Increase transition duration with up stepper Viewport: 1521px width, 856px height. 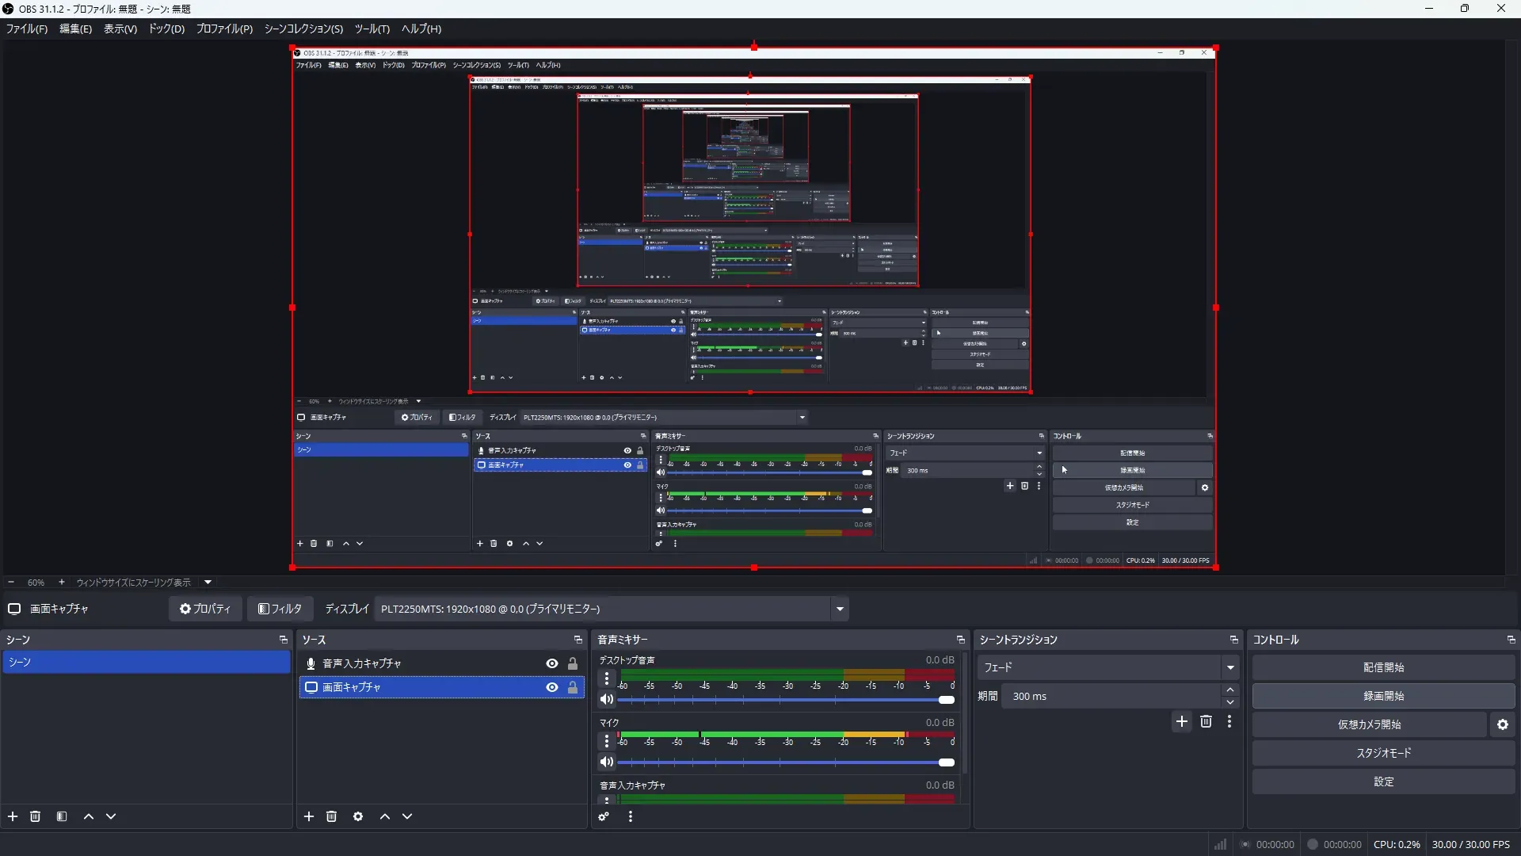tap(1230, 690)
